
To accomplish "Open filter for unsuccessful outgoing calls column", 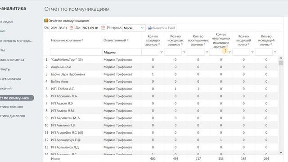I will tap(229, 52).
